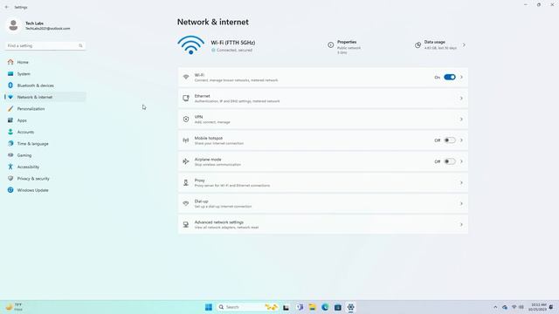The width and height of the screenshot is (559, 314).
Task: Click the Ethernet row monitor icon
Action: click(x=186, y=99)
